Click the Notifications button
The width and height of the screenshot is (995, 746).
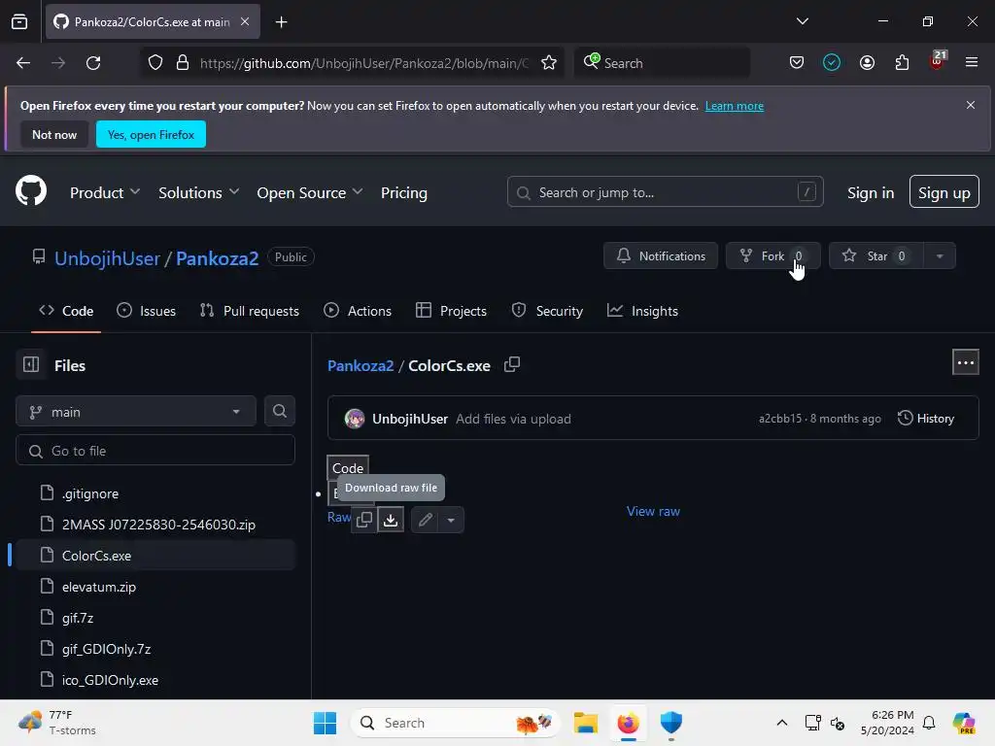[x=661, y=256]
